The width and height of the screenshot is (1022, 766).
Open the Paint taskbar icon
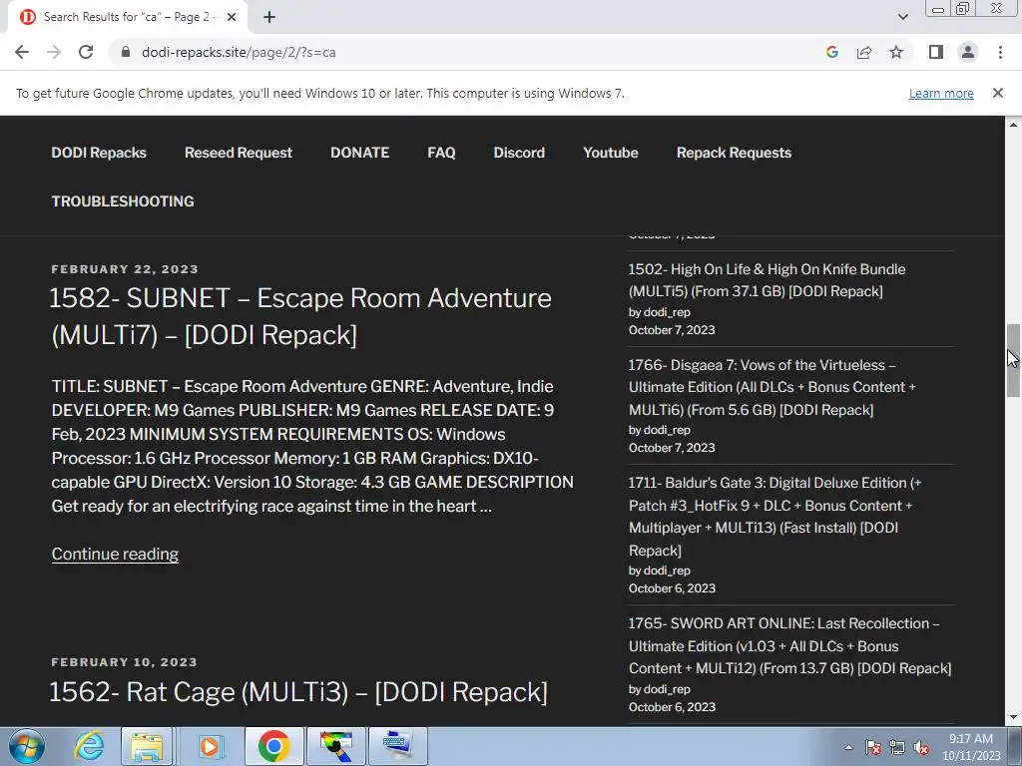pyautogui.click(x=336, y=746)
